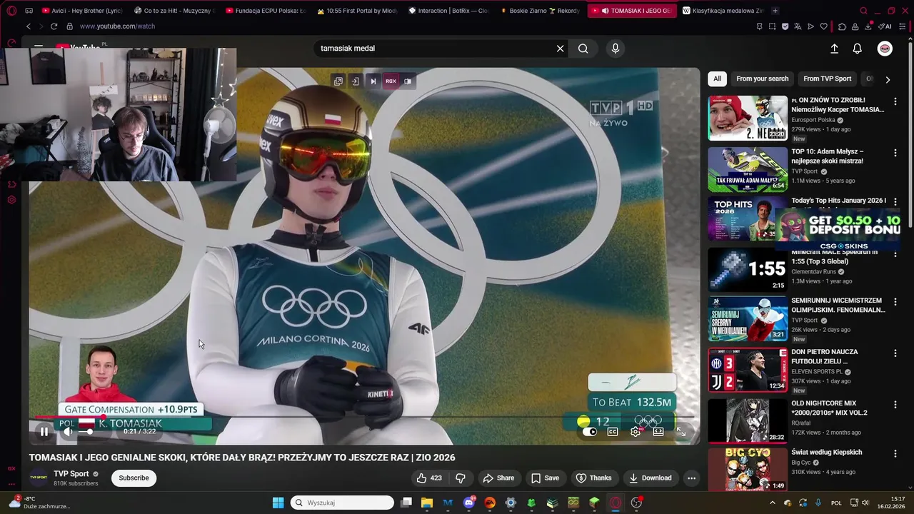This screenshot has width=914, height=514.
Task: Open a new browser tab with plus
Action: (775, 11)
